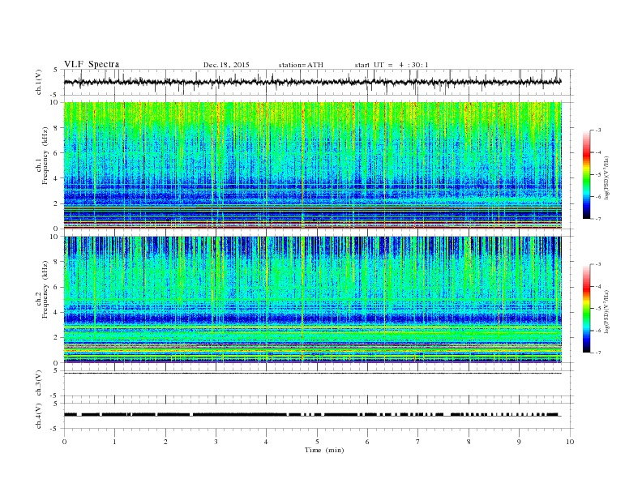Click the 'station=ATH' header label
The image size is (642, 496).
(x=301, y=65)
